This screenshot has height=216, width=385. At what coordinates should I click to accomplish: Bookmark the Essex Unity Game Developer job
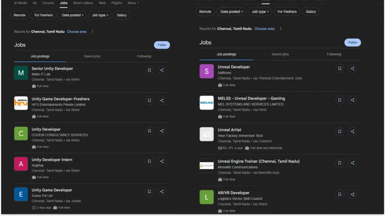coord(149,192)
